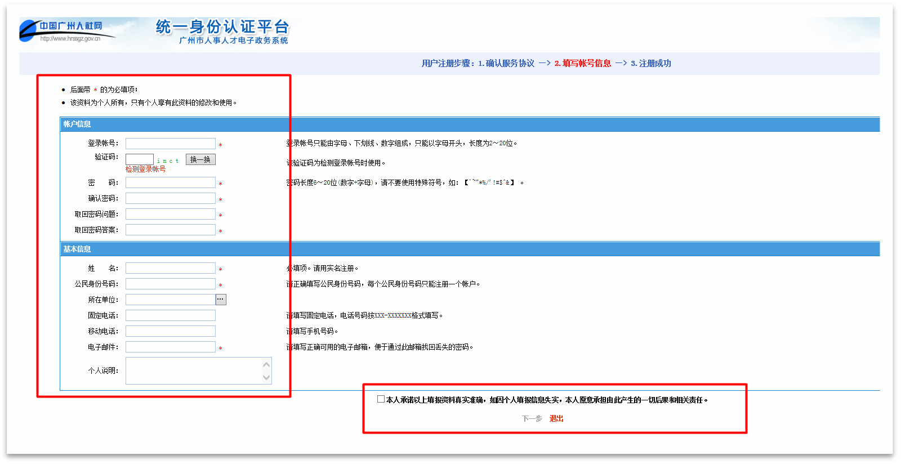
Task: Select the 确认密码 field
Action: (x=170, y=198)
